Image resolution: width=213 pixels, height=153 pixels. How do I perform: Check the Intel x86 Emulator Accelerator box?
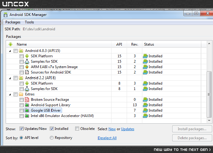pyautogui.click(x=21, y=116)
